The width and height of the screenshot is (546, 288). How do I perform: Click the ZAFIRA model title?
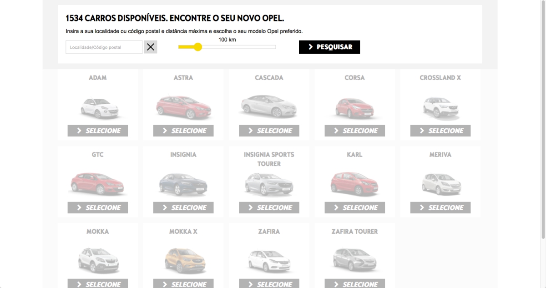pyautogui.click(x=269, y=232)
